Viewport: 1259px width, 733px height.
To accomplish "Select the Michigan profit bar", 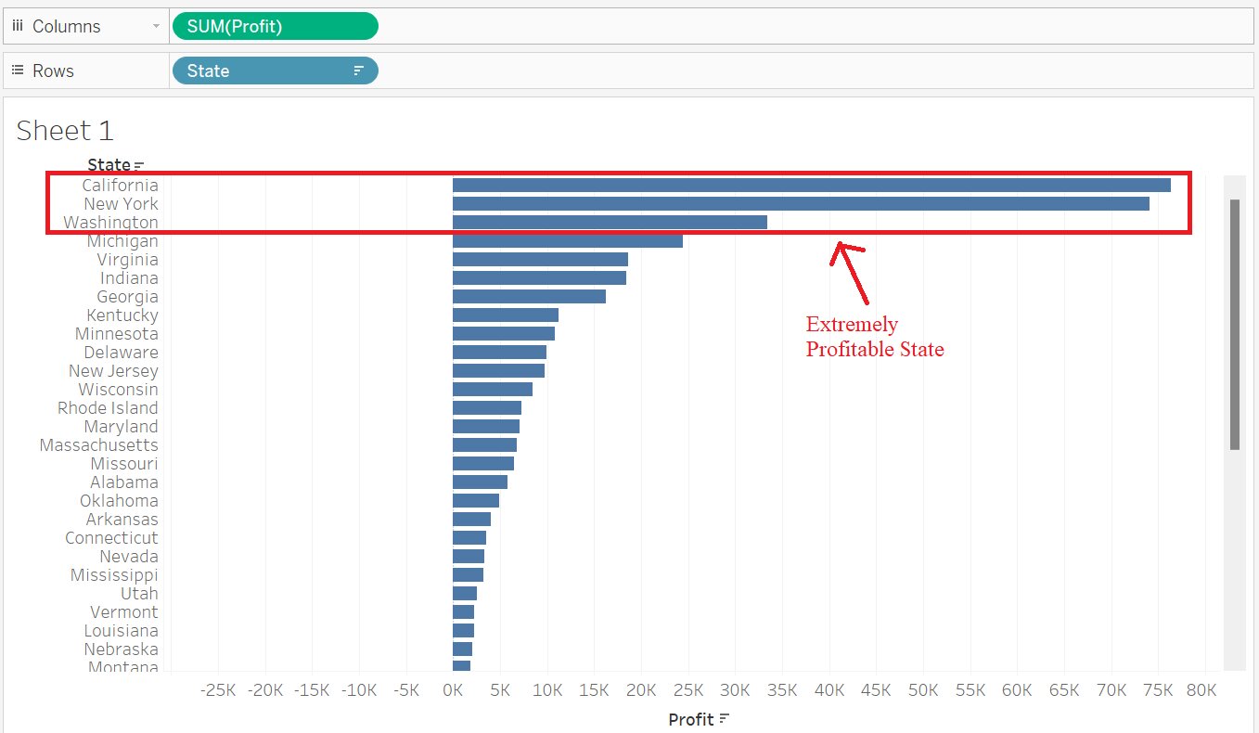I will coord(566,240).
